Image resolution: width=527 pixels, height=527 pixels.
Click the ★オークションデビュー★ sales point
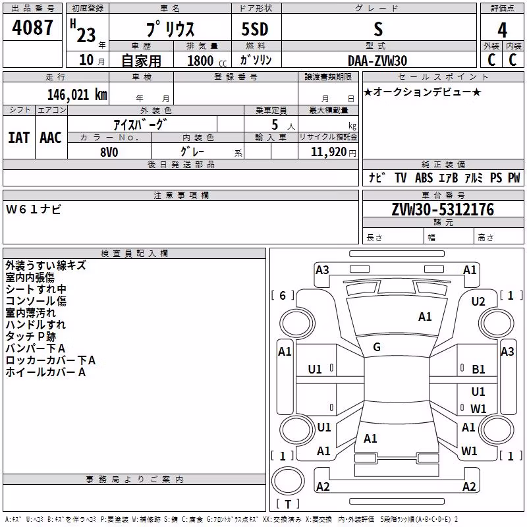tap(422, 92)
